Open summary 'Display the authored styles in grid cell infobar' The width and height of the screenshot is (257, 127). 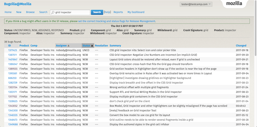[x=139, y=124]
